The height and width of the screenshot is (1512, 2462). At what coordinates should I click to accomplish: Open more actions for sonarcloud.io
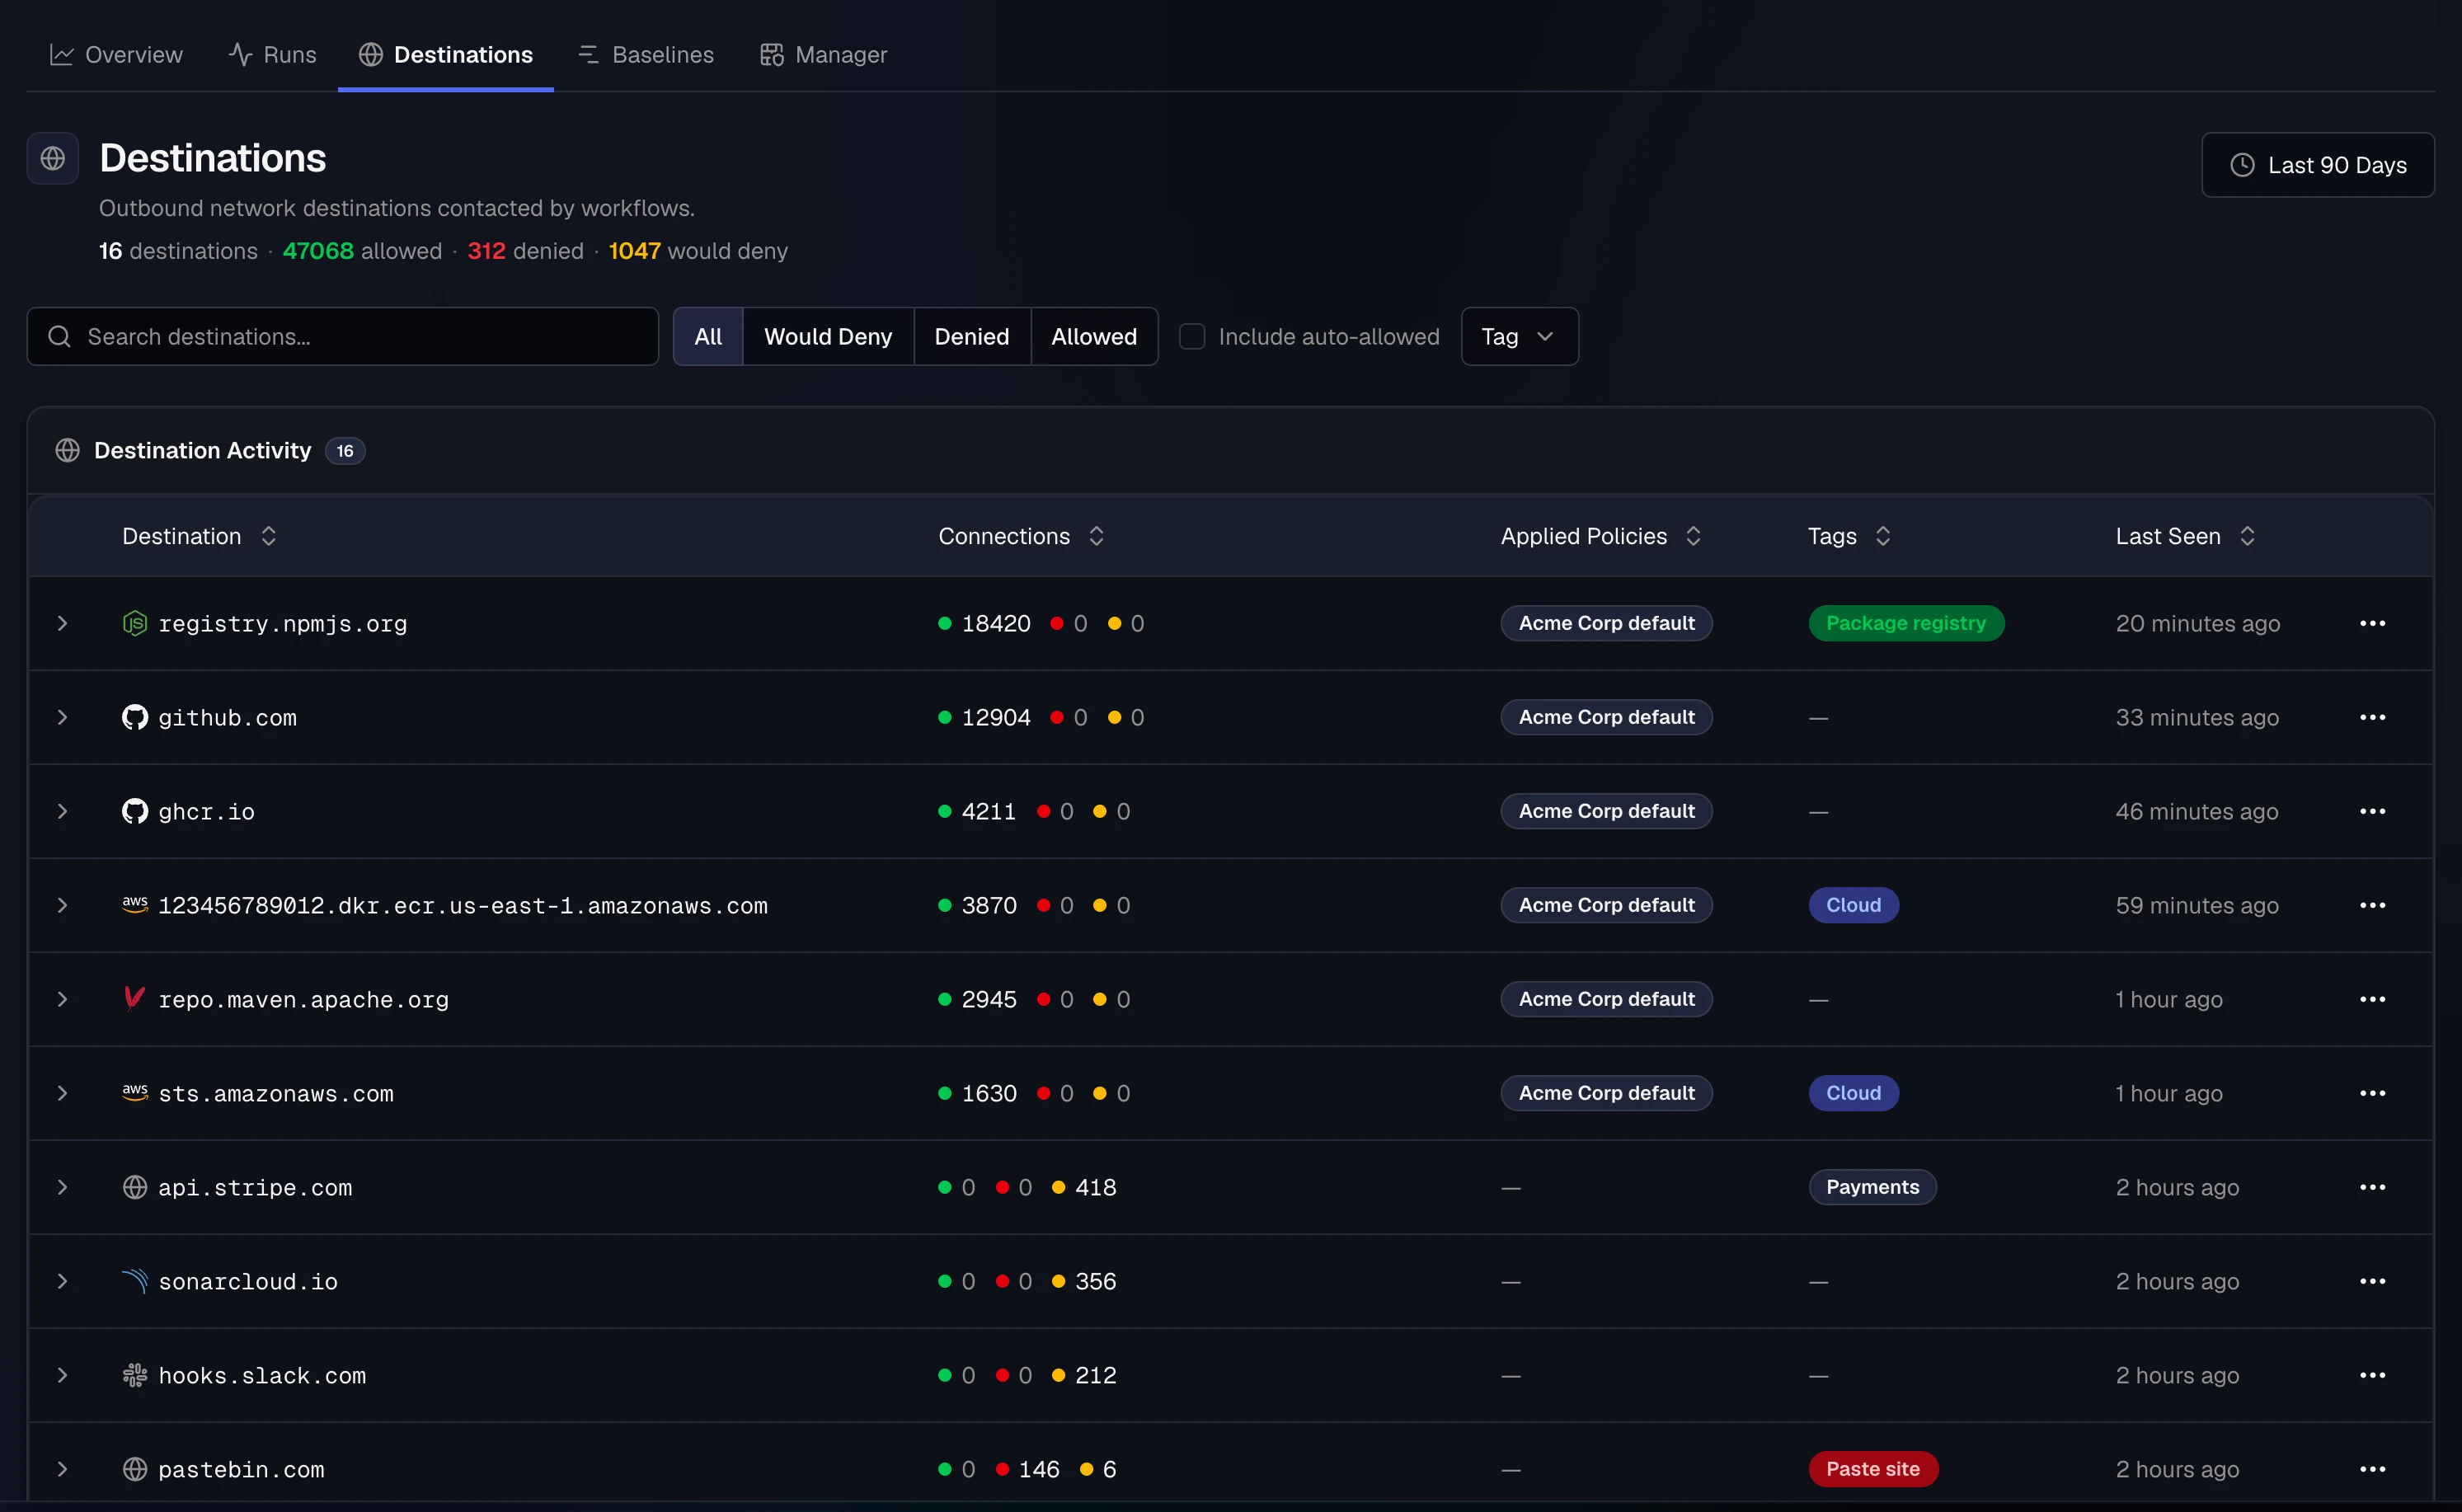point(2372,1281)
